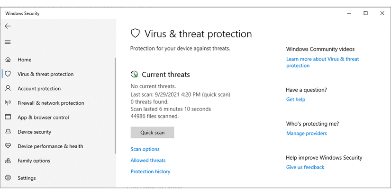Viewport: 391px width, 195px height.
Task: Click the sidebar vertical scrollbar
Action: click(115, 106)
